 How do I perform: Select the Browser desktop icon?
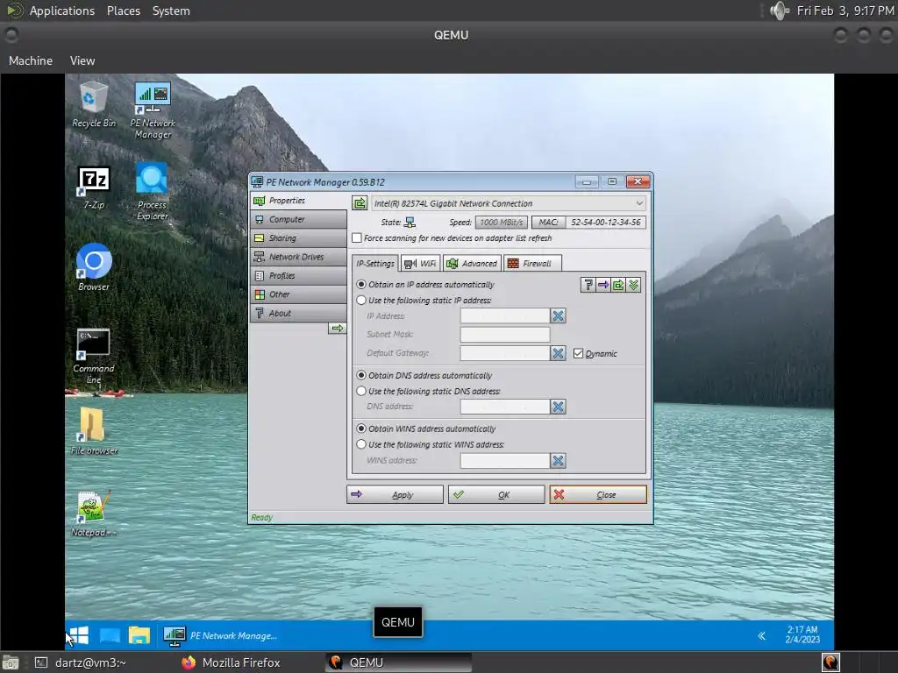[94, 266]
